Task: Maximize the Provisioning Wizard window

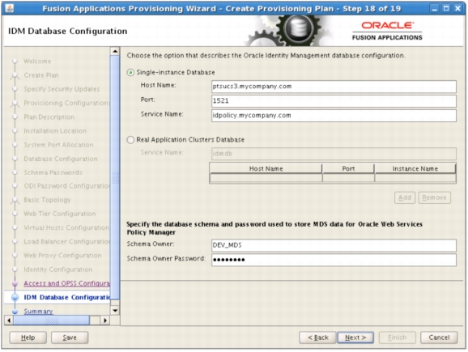Action: [x=446, y=8]
